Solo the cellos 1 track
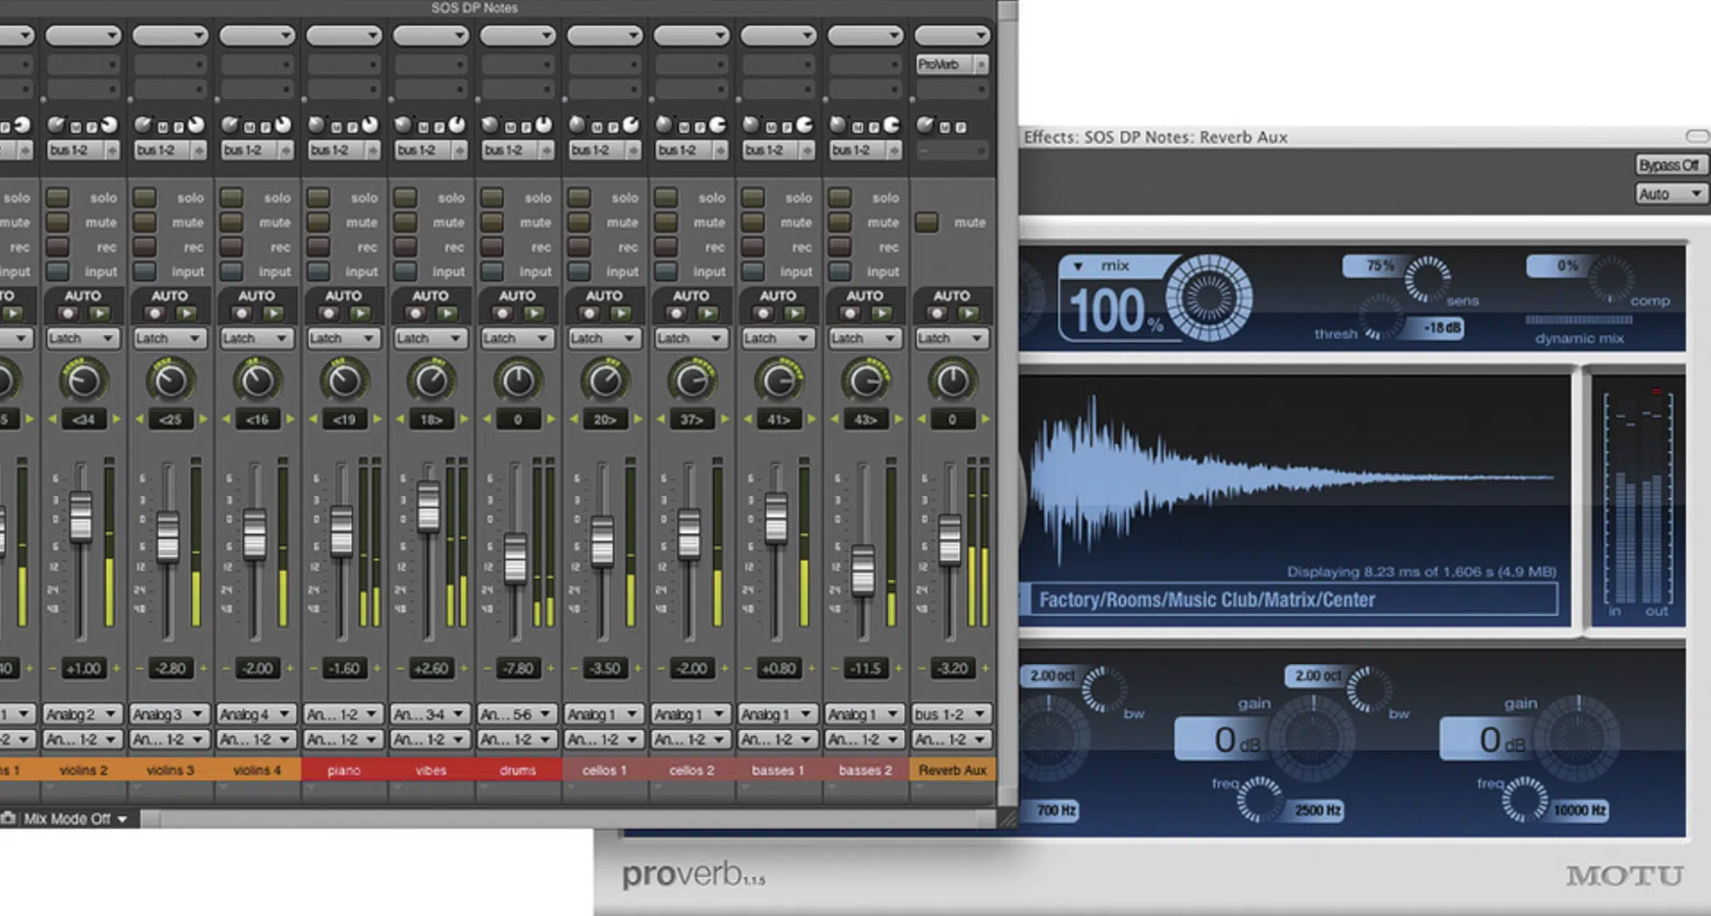The width and height of the screenshot is (1711, 916). (x=579, y=198)
